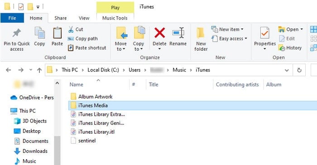Select the iTunes Media folder

(193, 105)
